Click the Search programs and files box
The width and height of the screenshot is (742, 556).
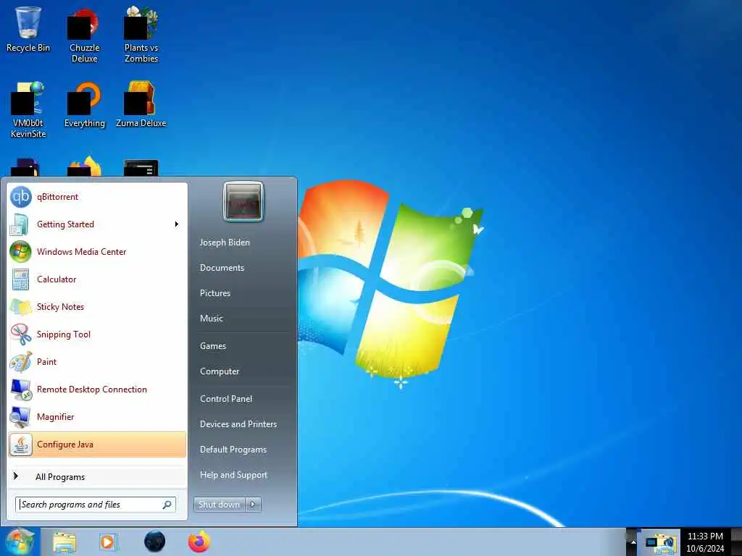(96, 505)
